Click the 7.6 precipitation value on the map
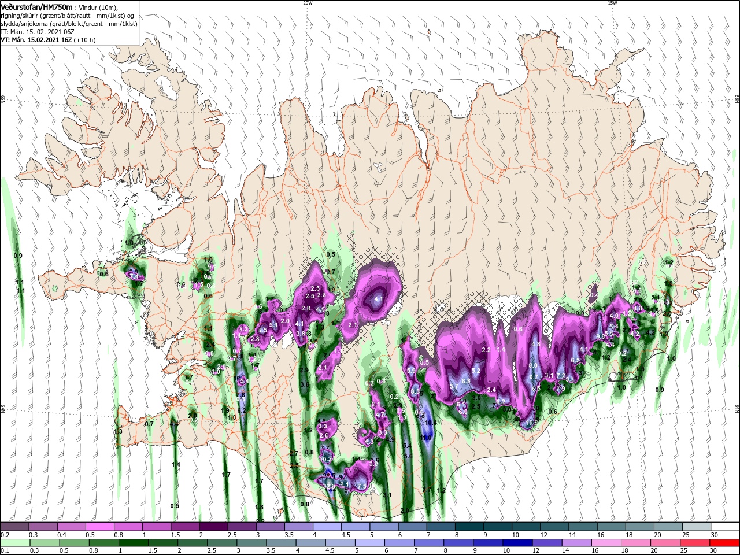 pyautogui.click(x=241, y=395)
